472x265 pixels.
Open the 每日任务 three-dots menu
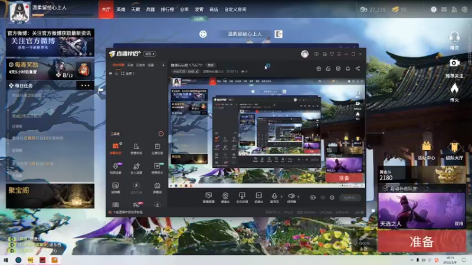coord(85,85)
